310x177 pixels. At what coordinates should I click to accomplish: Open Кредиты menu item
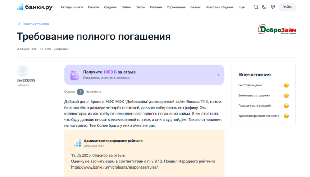[110, 7]
